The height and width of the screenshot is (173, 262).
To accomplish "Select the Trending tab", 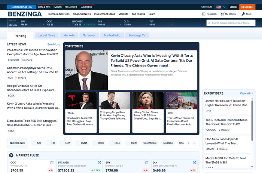I will click(x=20, y=36).
